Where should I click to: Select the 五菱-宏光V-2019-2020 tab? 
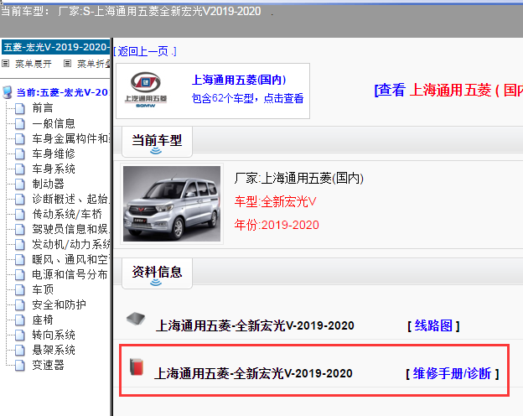[x=55, y=47]
